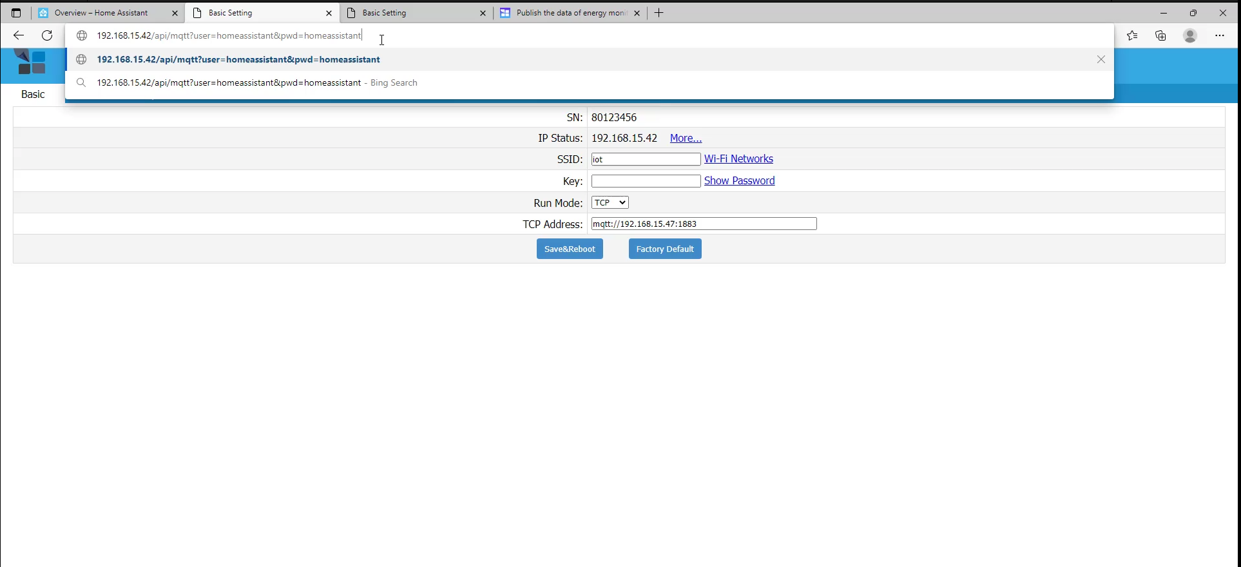Click the Show Password link
Image resolution: width=1241 pixels, height=567 pixels.
pyautogui.click(x=739, y=180)
